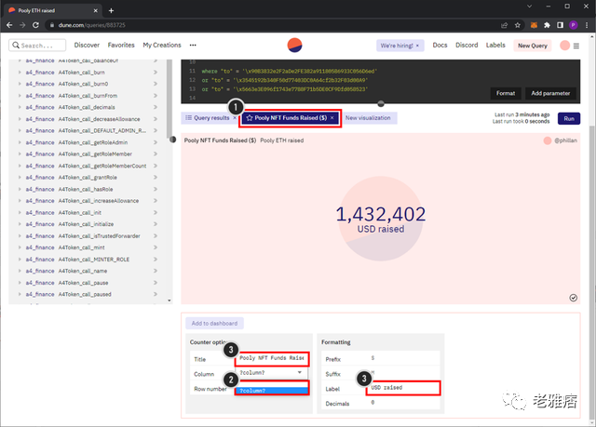
Task: Grab the sidebar divider handle
Action: click(x=173, y=140)
